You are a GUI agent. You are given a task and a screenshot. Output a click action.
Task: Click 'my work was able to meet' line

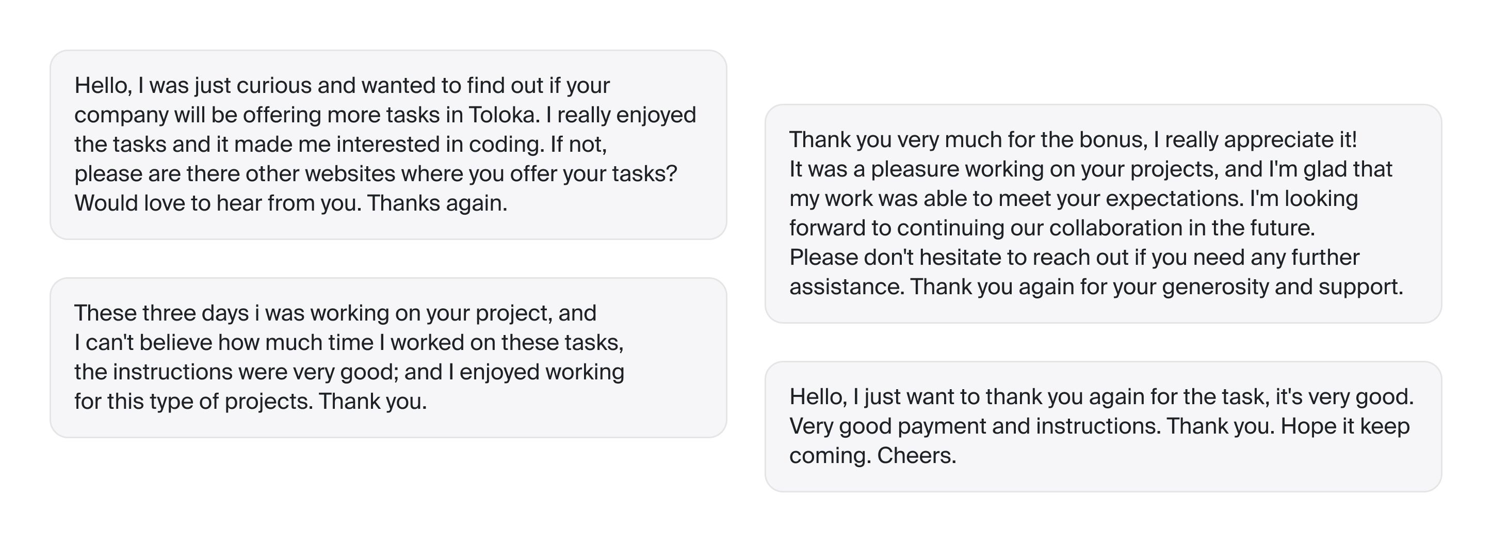[1073, 199]
